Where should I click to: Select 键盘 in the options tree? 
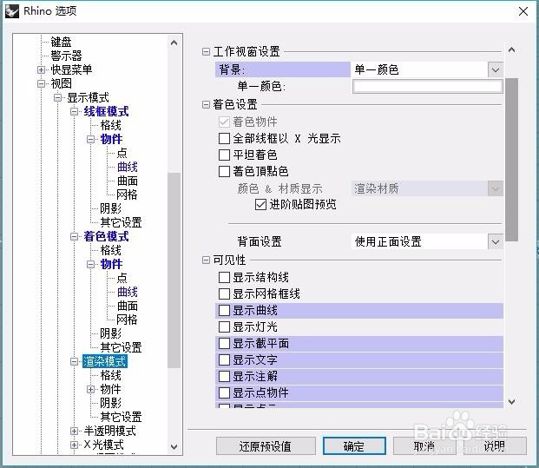(61, 42)
